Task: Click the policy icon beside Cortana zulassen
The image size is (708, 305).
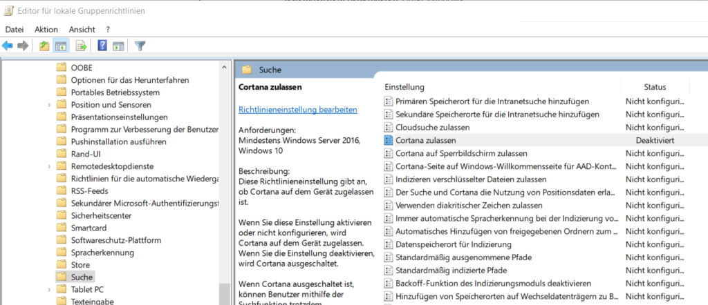Action: [388, 141]
